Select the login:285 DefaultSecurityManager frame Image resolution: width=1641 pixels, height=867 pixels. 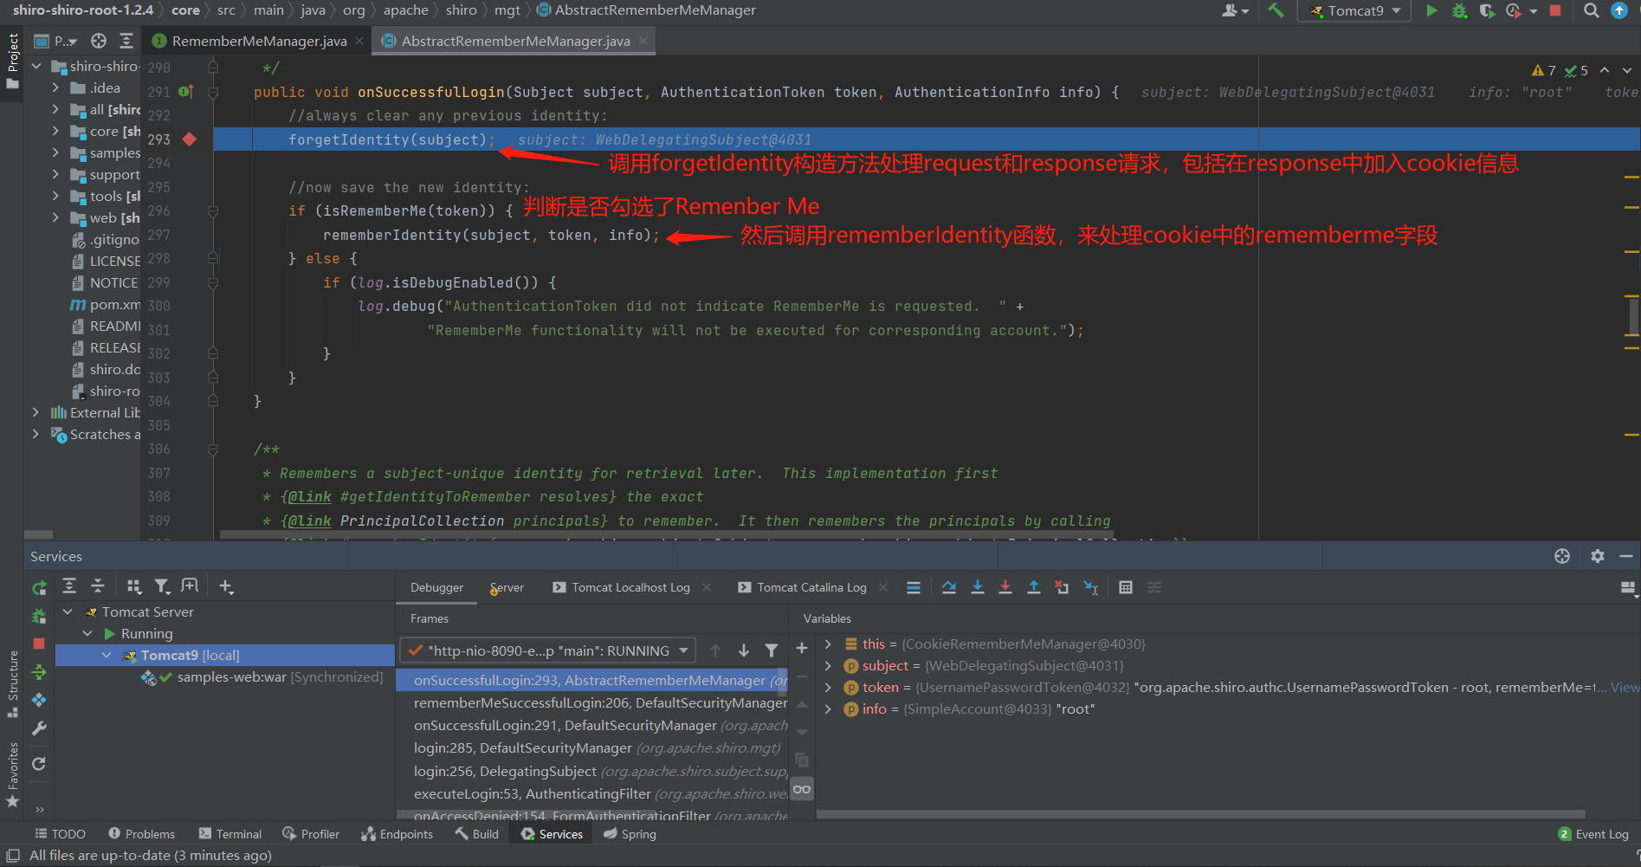592,747
